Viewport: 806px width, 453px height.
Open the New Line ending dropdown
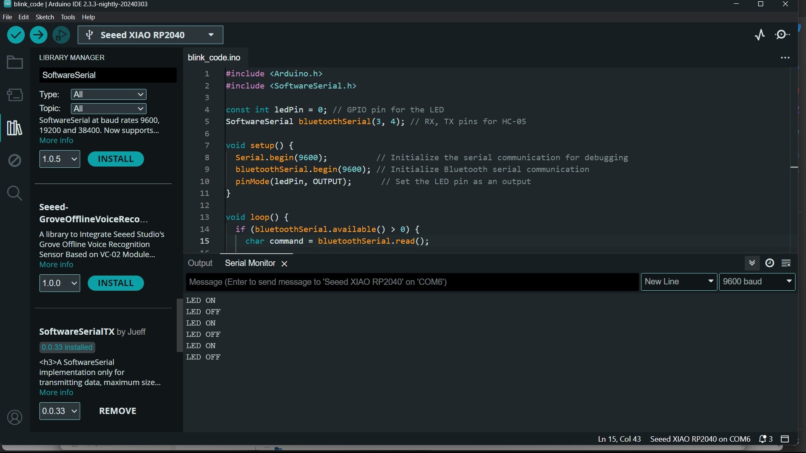click(679, 281)
